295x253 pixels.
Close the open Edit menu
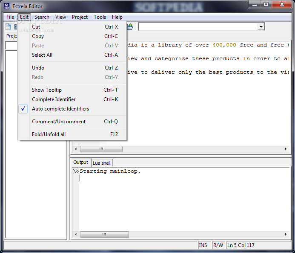pos(24,17)
